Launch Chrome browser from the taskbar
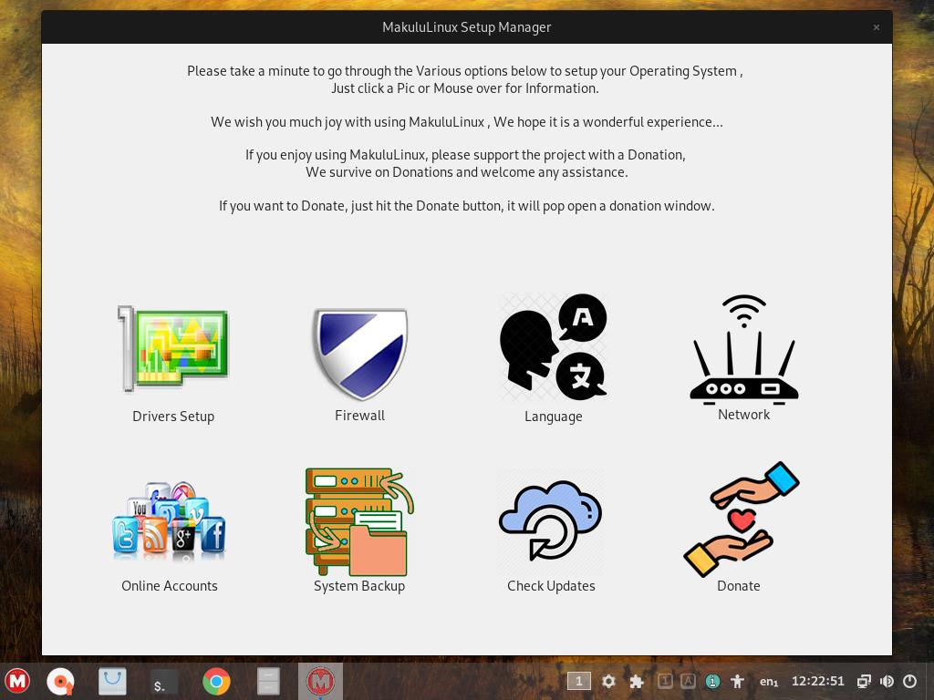Image resolution: width=934 pixels, height=700 pixels. (216, 682)
